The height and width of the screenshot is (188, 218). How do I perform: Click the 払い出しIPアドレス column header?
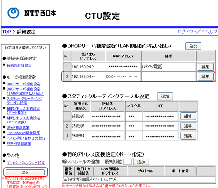click(x=88, y=56)
